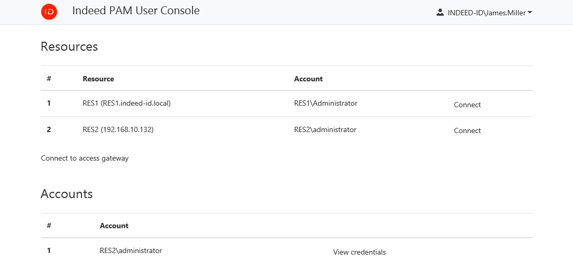Image resolution: width=573 pixels, height=271 pixels.
Task: Click the Account header in the Resources table
Action: pos(308,79)
